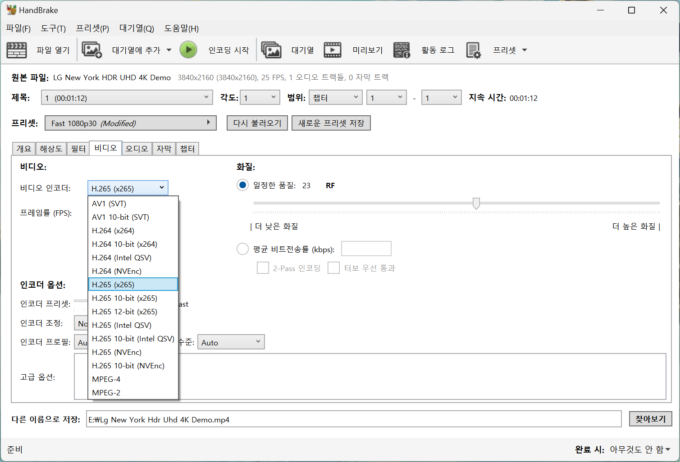Click the 다시 불러오기 button
The height and width of the screenshot is (462, 680).
(257, 123)
